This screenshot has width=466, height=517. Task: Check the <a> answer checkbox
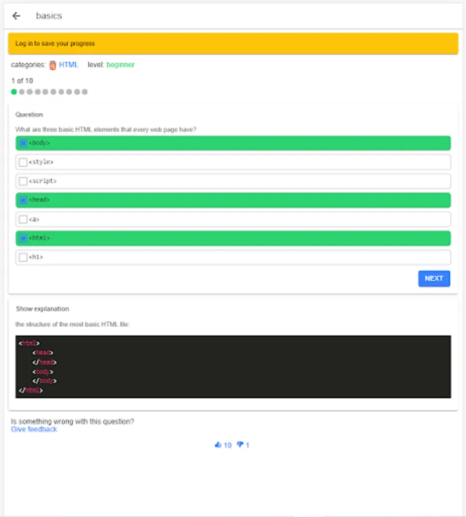tap(23, 219)
